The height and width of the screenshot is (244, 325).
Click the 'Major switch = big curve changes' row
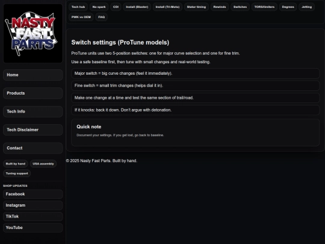pos(195,74)
